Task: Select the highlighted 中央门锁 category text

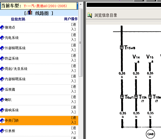Action: [x=12, y=120]
